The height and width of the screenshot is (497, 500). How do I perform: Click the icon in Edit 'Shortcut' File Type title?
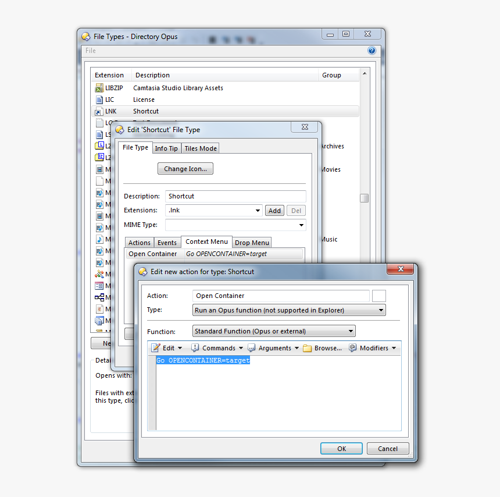pos(120,130)
